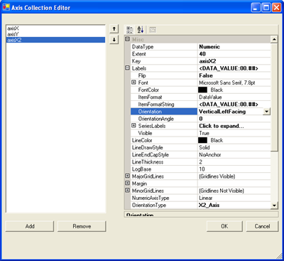Click the property grid scrollbar thumb
The image size is (284, 261).
[x=274, y=97]
